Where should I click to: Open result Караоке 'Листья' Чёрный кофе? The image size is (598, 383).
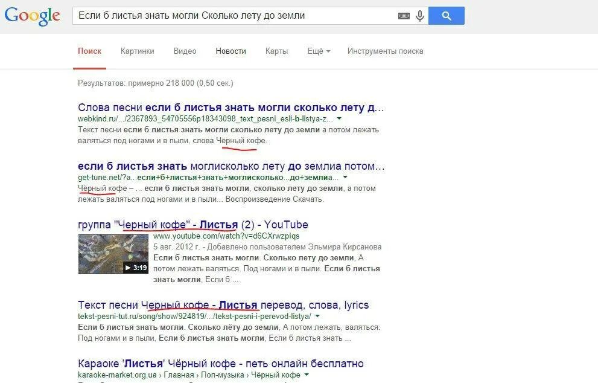(x=220, y=364)
